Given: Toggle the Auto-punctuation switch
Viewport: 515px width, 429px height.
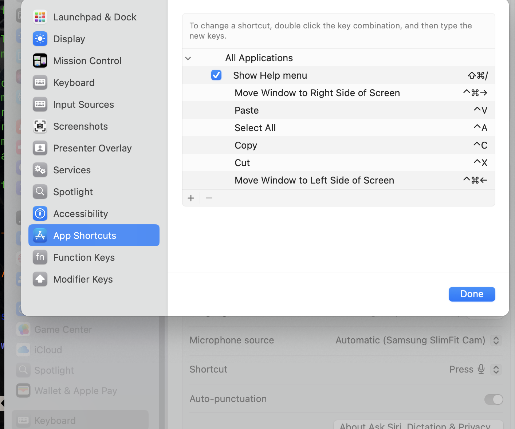Looking at the screenshot, I should (494, 399).
